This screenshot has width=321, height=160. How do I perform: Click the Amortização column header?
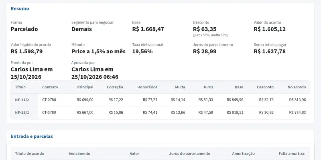pyautogui.click(x=244, y=154)
